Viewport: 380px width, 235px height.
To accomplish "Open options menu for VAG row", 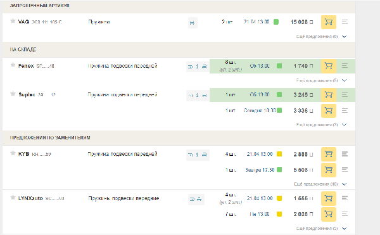I will click(x=345, y=22).
